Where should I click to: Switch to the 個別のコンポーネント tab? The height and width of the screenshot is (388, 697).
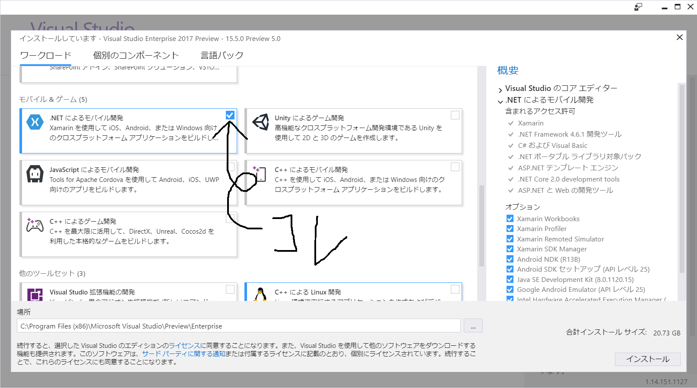(x=135, y=55)
